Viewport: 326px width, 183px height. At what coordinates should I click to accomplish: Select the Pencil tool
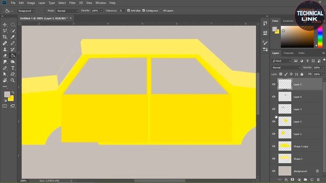click(13, 43)
